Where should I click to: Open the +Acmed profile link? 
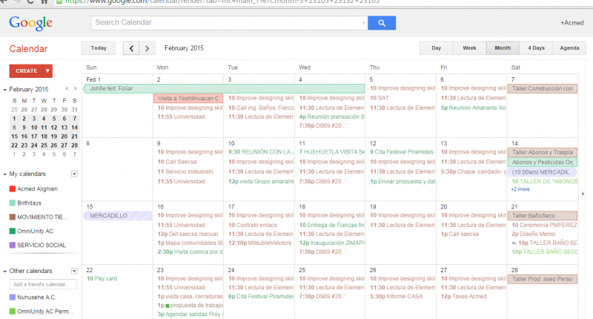pyautogui.click(x=572, y=23)
